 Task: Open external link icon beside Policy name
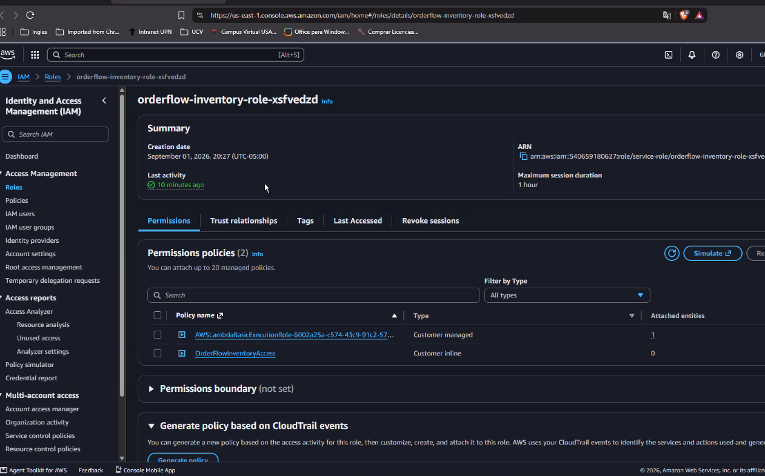pos(220,316)
